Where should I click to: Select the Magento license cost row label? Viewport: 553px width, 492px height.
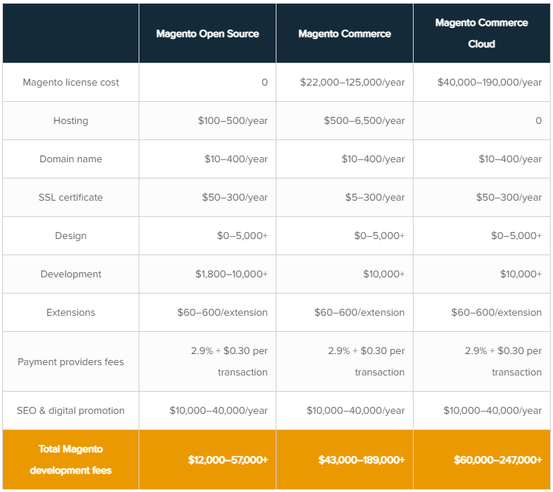71,83
